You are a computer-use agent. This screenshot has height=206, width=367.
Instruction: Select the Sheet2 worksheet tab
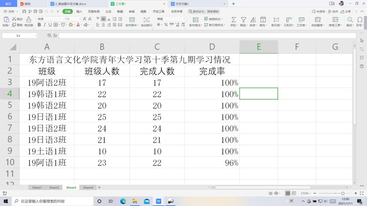pos(54,187)
